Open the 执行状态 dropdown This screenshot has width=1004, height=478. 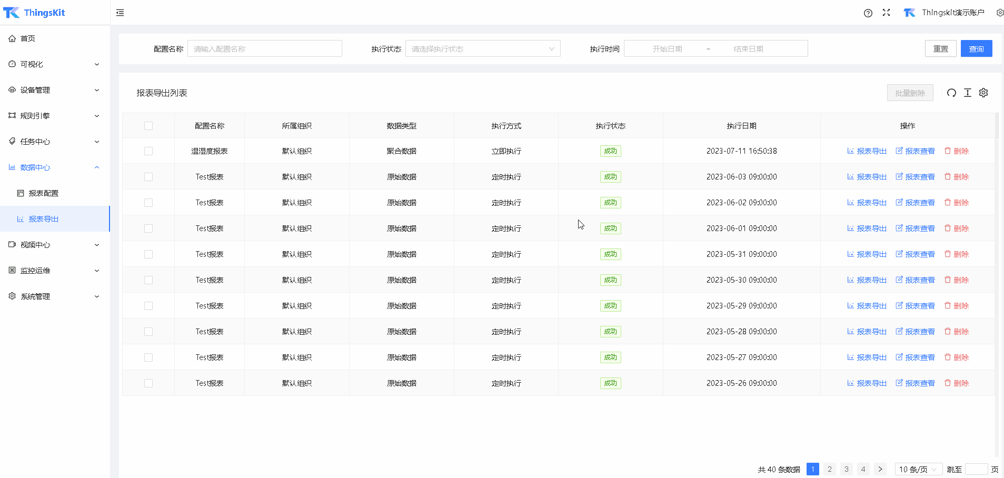(482, 49)
